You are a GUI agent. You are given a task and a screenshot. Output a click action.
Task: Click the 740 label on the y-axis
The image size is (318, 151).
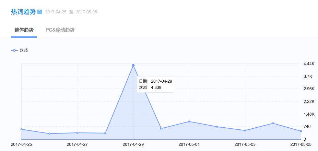[307, 127]
